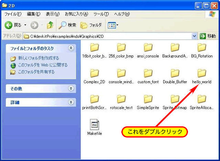
Task: Expand the その他 panel
Action: point(71,88)
